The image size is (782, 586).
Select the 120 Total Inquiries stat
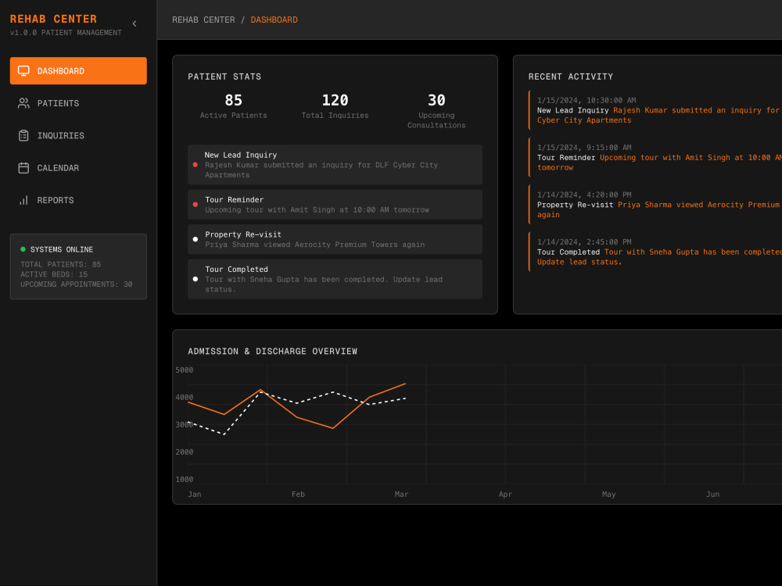click(x=335, y=106)
